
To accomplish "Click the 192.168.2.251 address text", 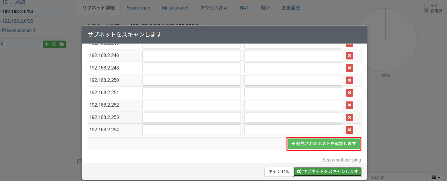I will coord(104,93).
